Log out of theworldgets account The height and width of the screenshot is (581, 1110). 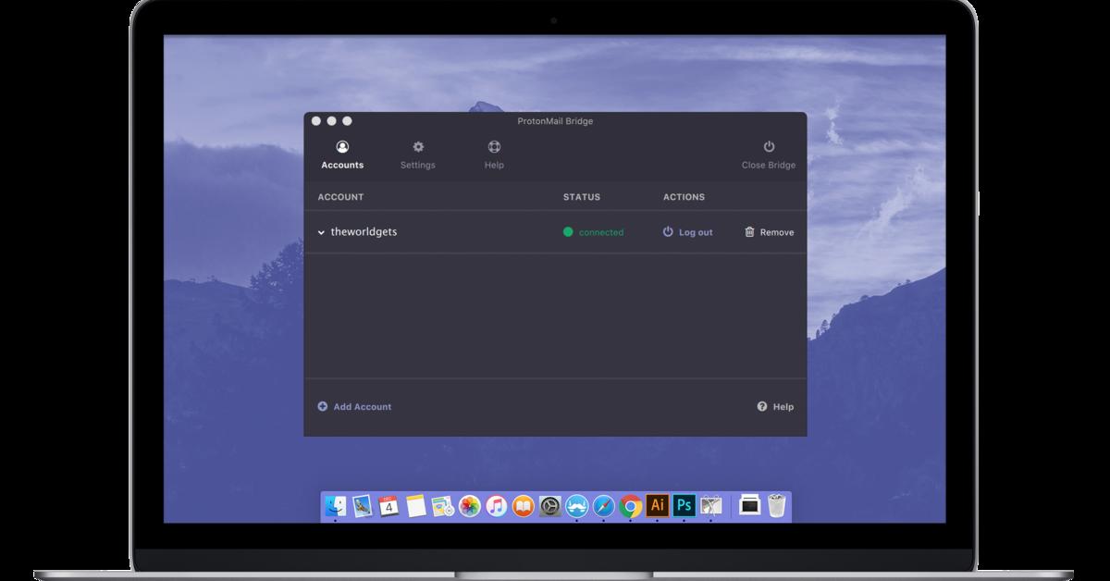point(687,232)
